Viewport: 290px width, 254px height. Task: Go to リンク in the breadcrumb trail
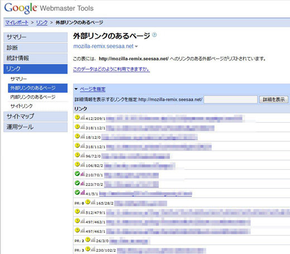point(42,22)
